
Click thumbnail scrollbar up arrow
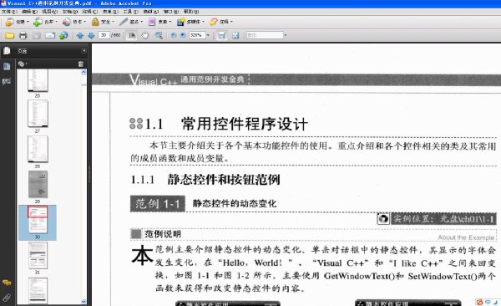[83, 72]
